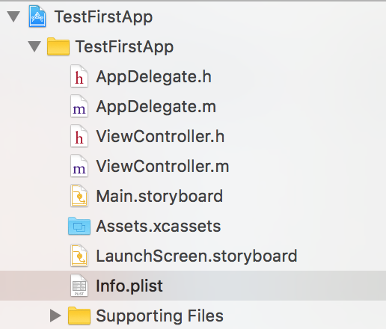386x329 pixels.
Task: Select the Supporting Files folder label
Action: click(x=159, y=316)
